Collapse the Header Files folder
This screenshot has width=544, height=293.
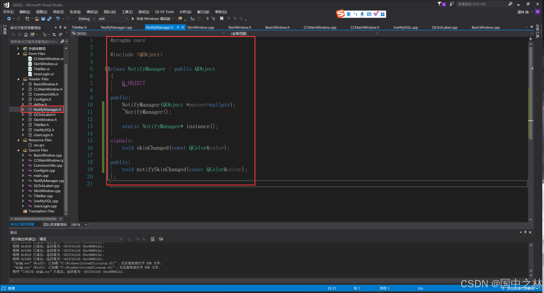[x=18, y=79]
